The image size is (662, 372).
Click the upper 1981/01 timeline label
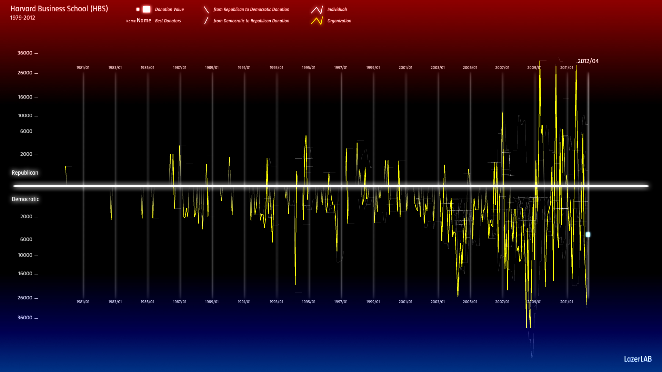(83, 68)
